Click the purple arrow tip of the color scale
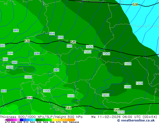This screenshot has height=123, width=159. [x=6, y=120]
